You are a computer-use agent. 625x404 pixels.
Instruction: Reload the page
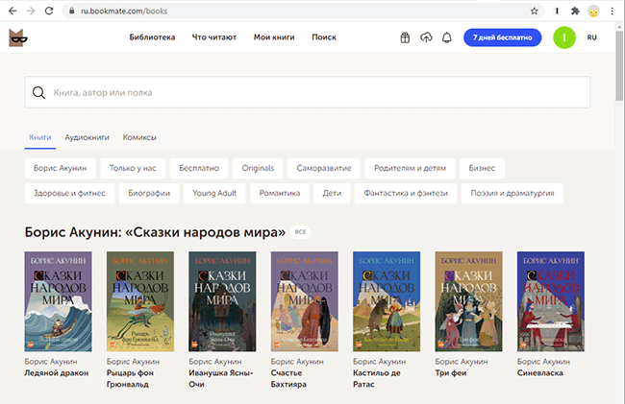[49, 11]
